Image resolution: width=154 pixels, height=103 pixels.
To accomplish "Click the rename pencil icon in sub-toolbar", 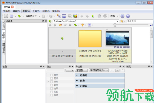I will click(x=65, y=25).
